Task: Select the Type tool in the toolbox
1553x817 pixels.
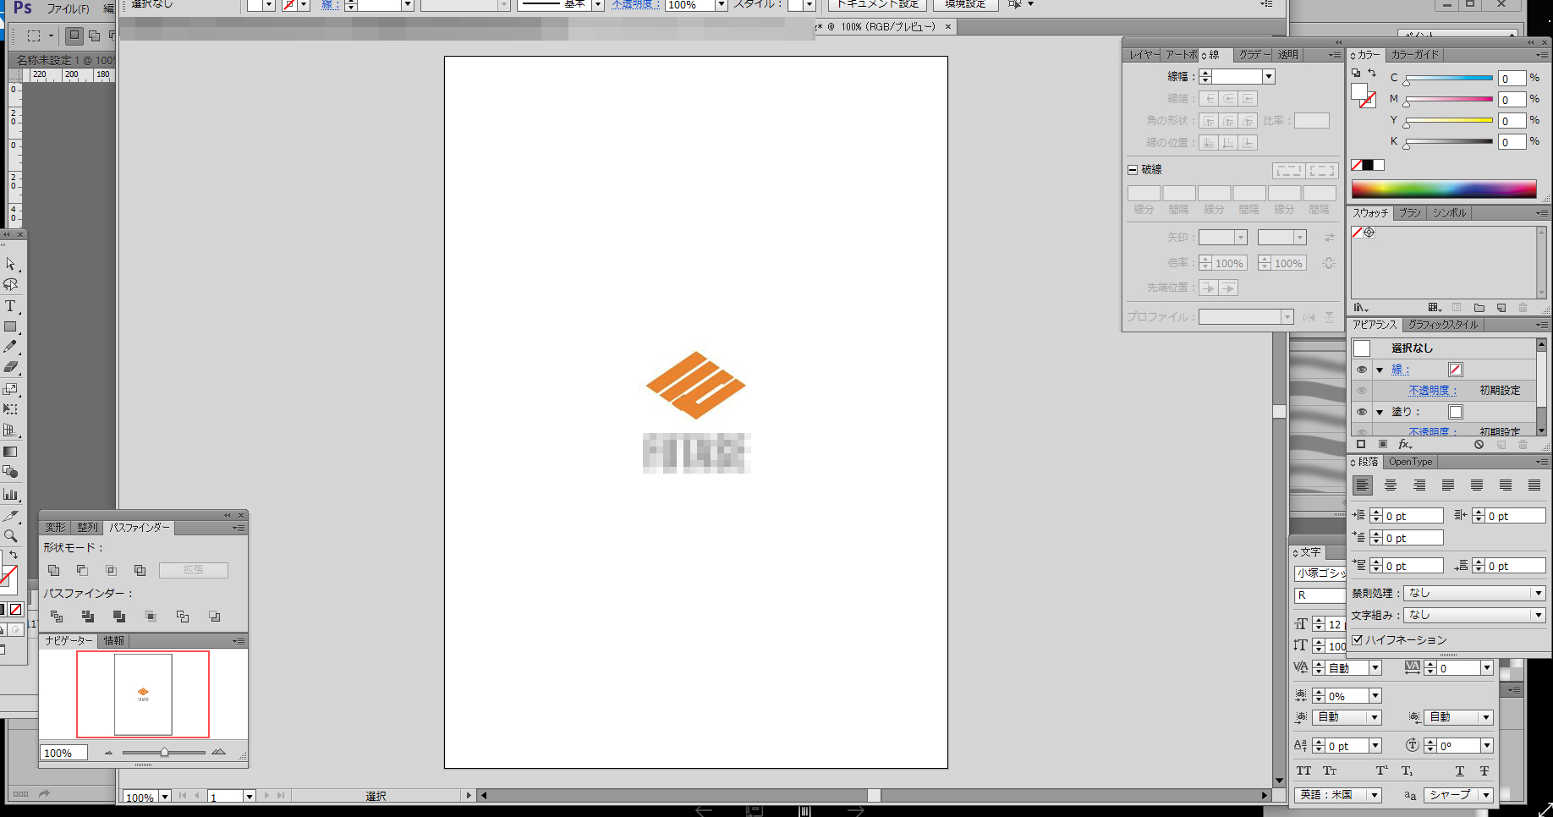Action: (10, 306)
